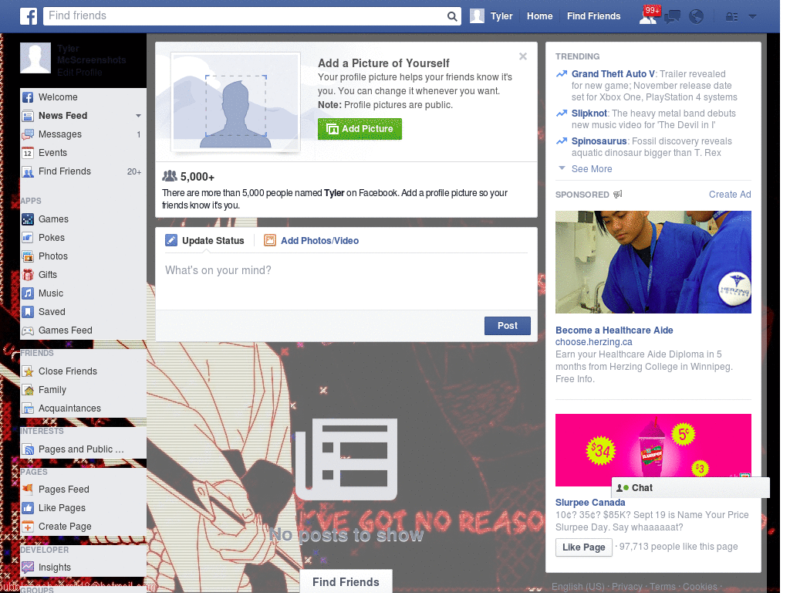790x593 pixels.
Task: Click Edit Profile under profile name
Action: coord(79,73)
